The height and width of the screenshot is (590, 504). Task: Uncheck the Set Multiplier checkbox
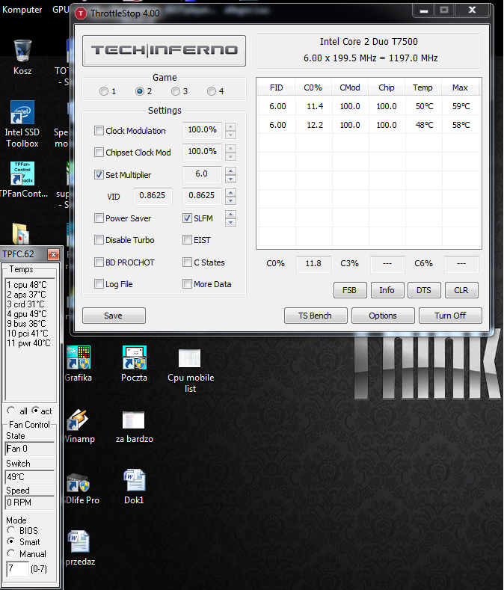tap(99, 174)
